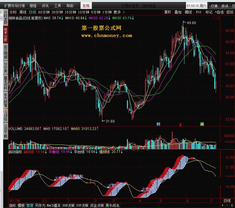Click the green 减 marker on chart
The image size is (235, 208).
[202, 124]
